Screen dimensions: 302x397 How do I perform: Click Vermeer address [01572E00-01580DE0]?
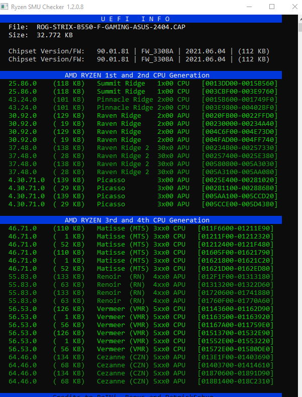coord(236,349)
